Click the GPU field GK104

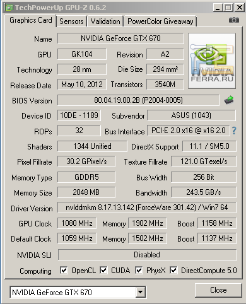point(82,54)
